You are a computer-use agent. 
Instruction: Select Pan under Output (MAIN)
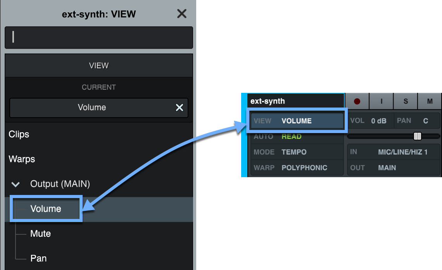(x=38, y=258)
